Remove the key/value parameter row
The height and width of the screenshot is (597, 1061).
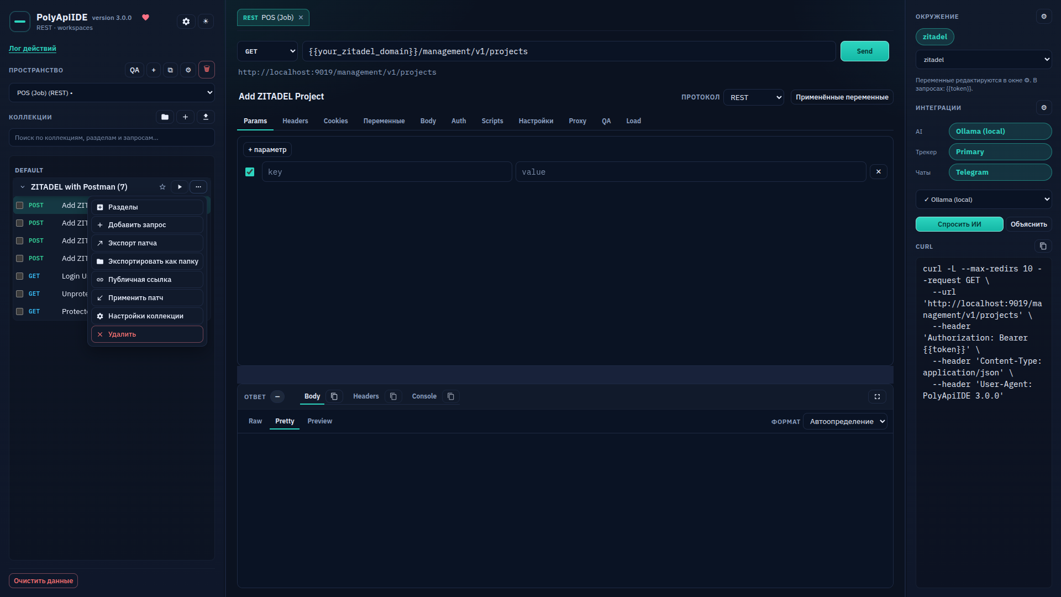[x=879, y=172]
